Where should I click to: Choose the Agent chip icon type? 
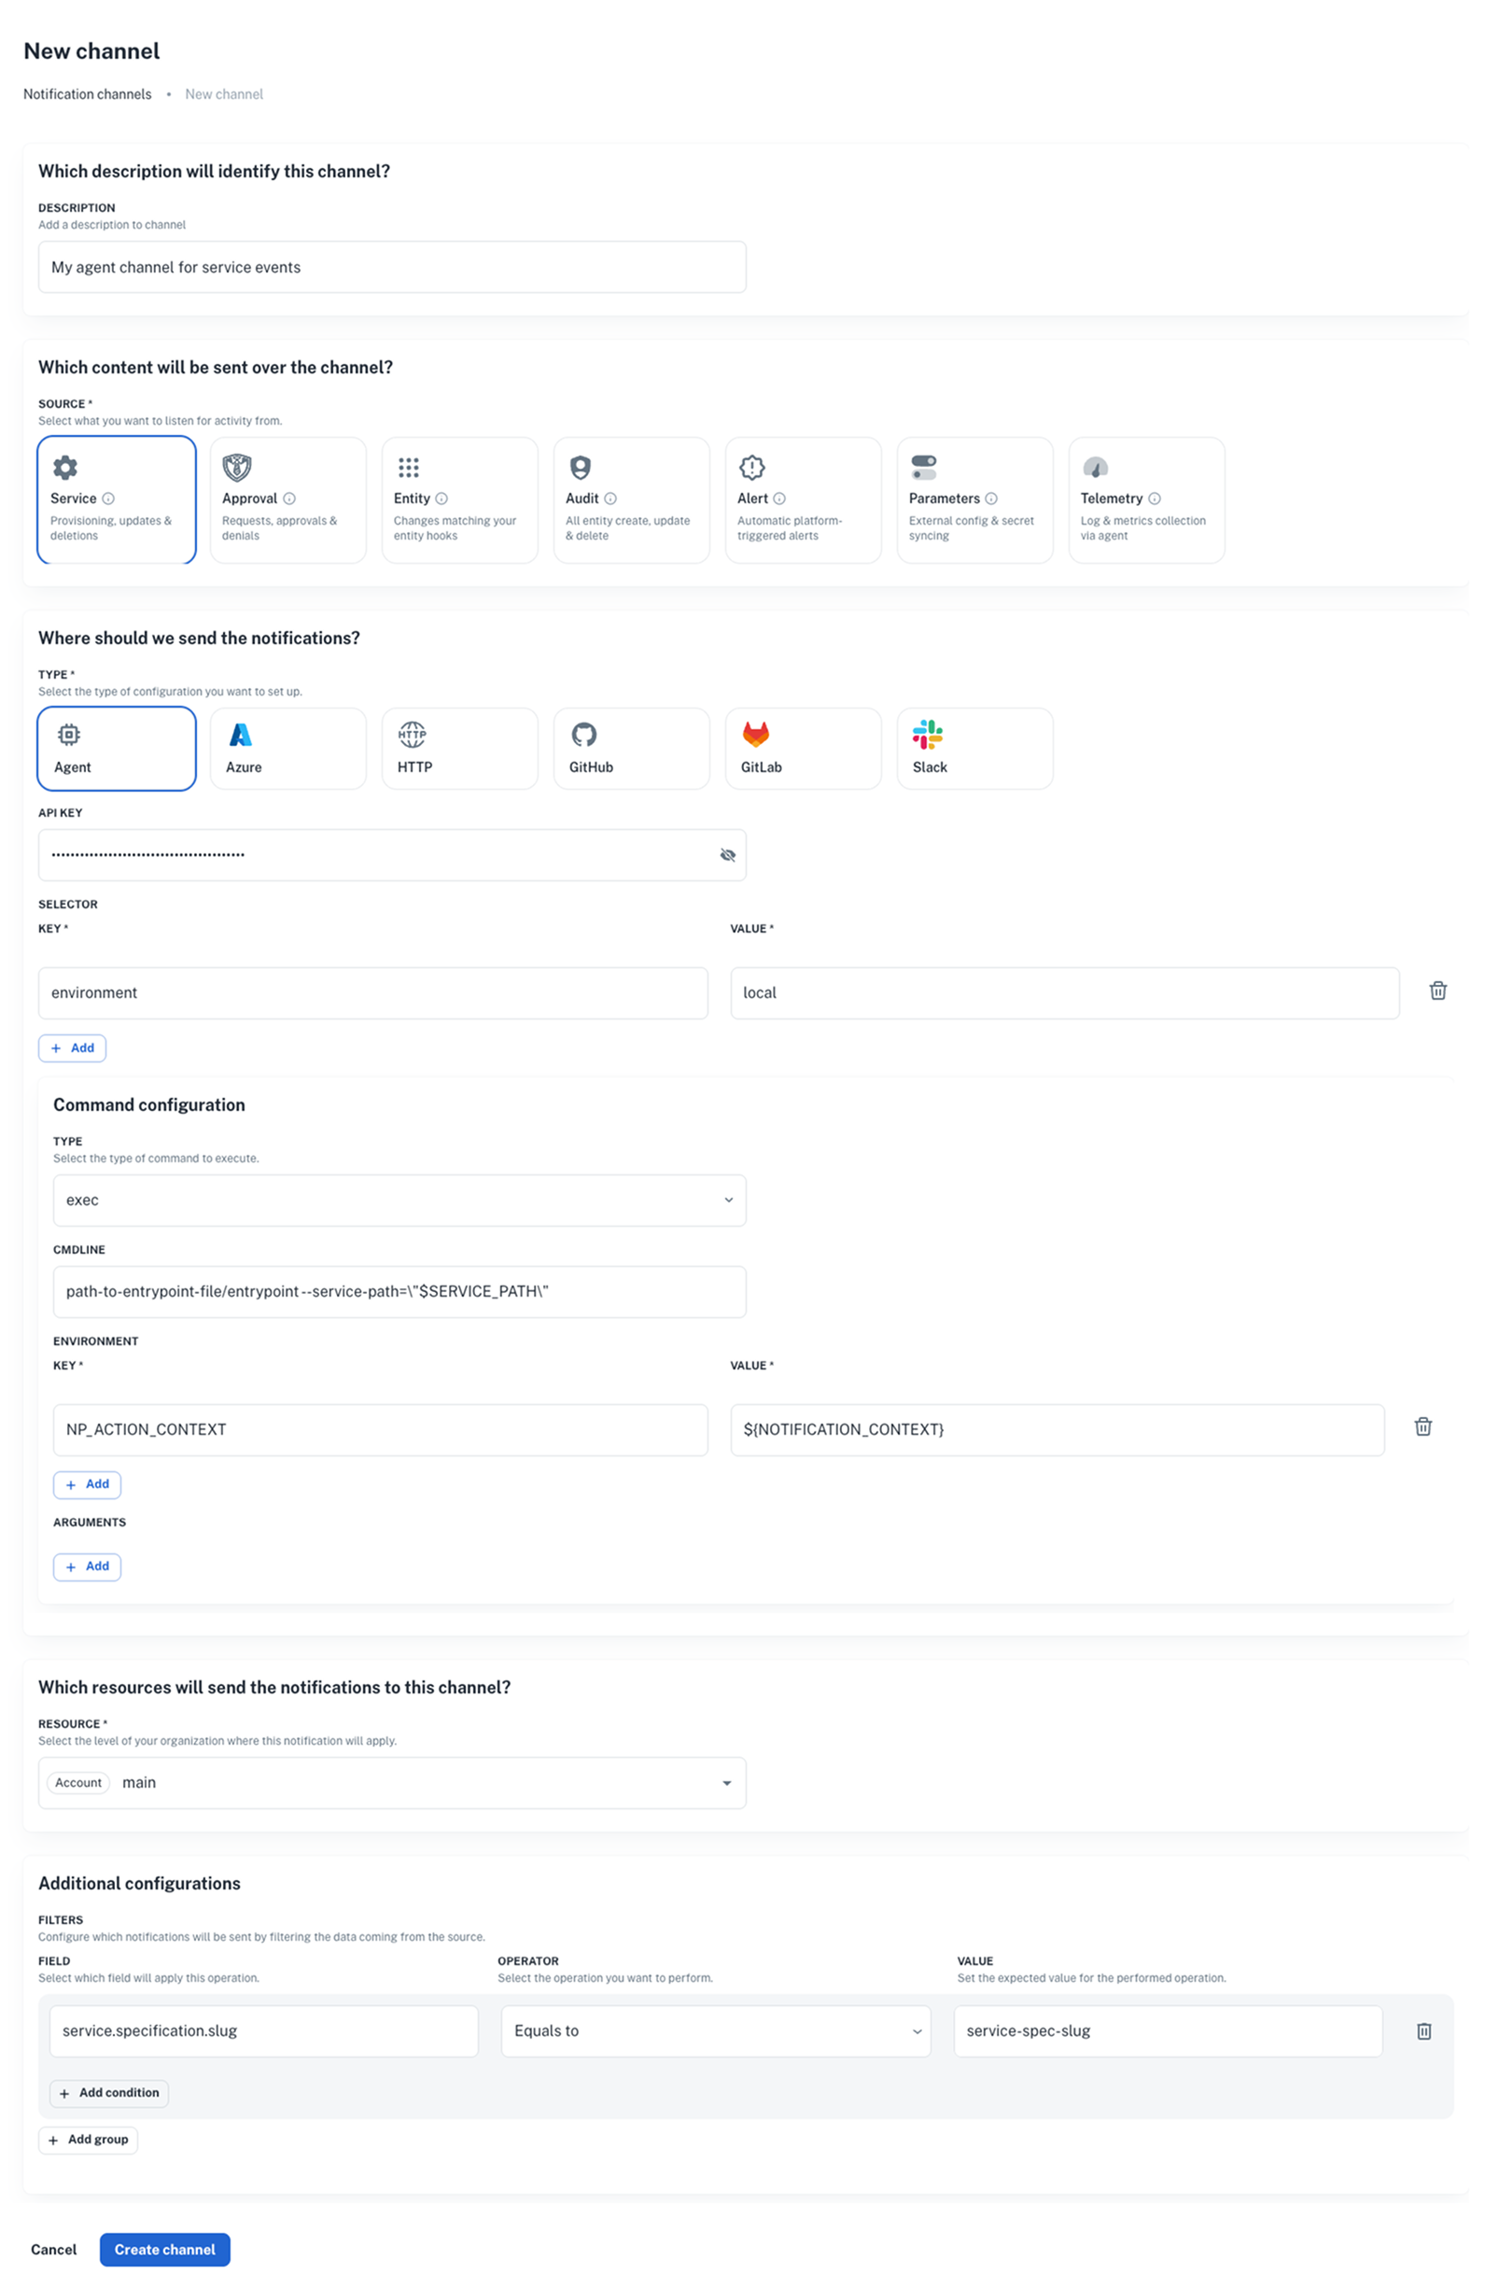[68, 735]
